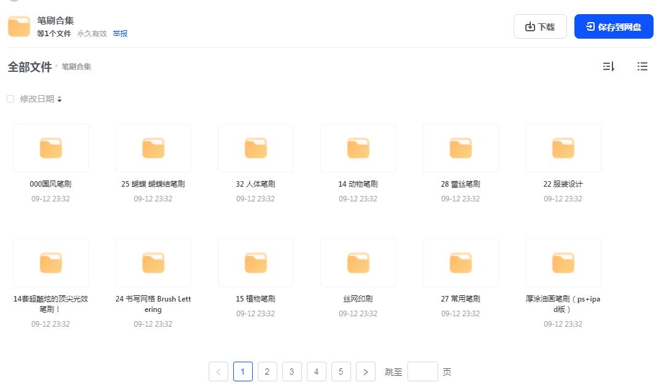Switch to list view icon

click(642, 66)
